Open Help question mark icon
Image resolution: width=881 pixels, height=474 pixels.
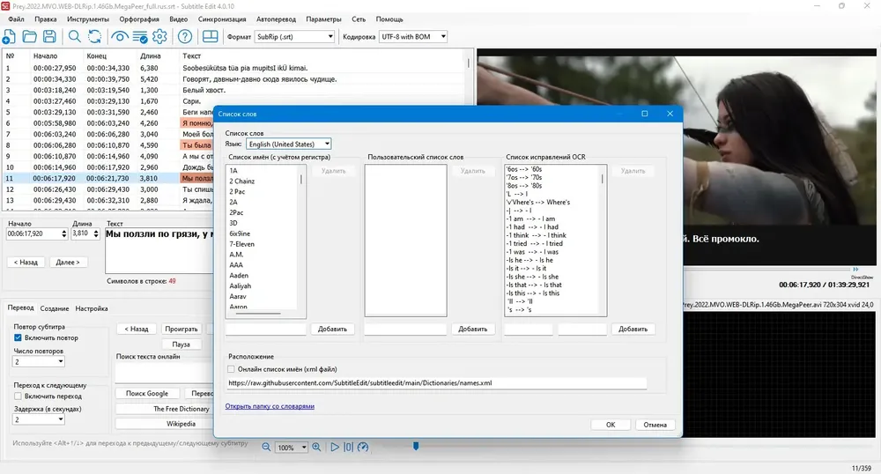click(185, 37)
